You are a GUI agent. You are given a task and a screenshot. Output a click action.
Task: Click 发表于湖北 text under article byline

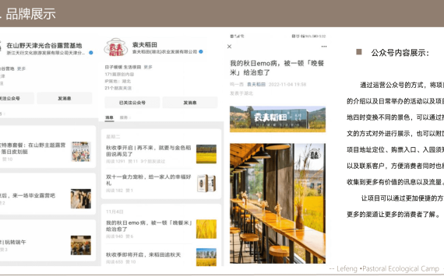(241, 93)
